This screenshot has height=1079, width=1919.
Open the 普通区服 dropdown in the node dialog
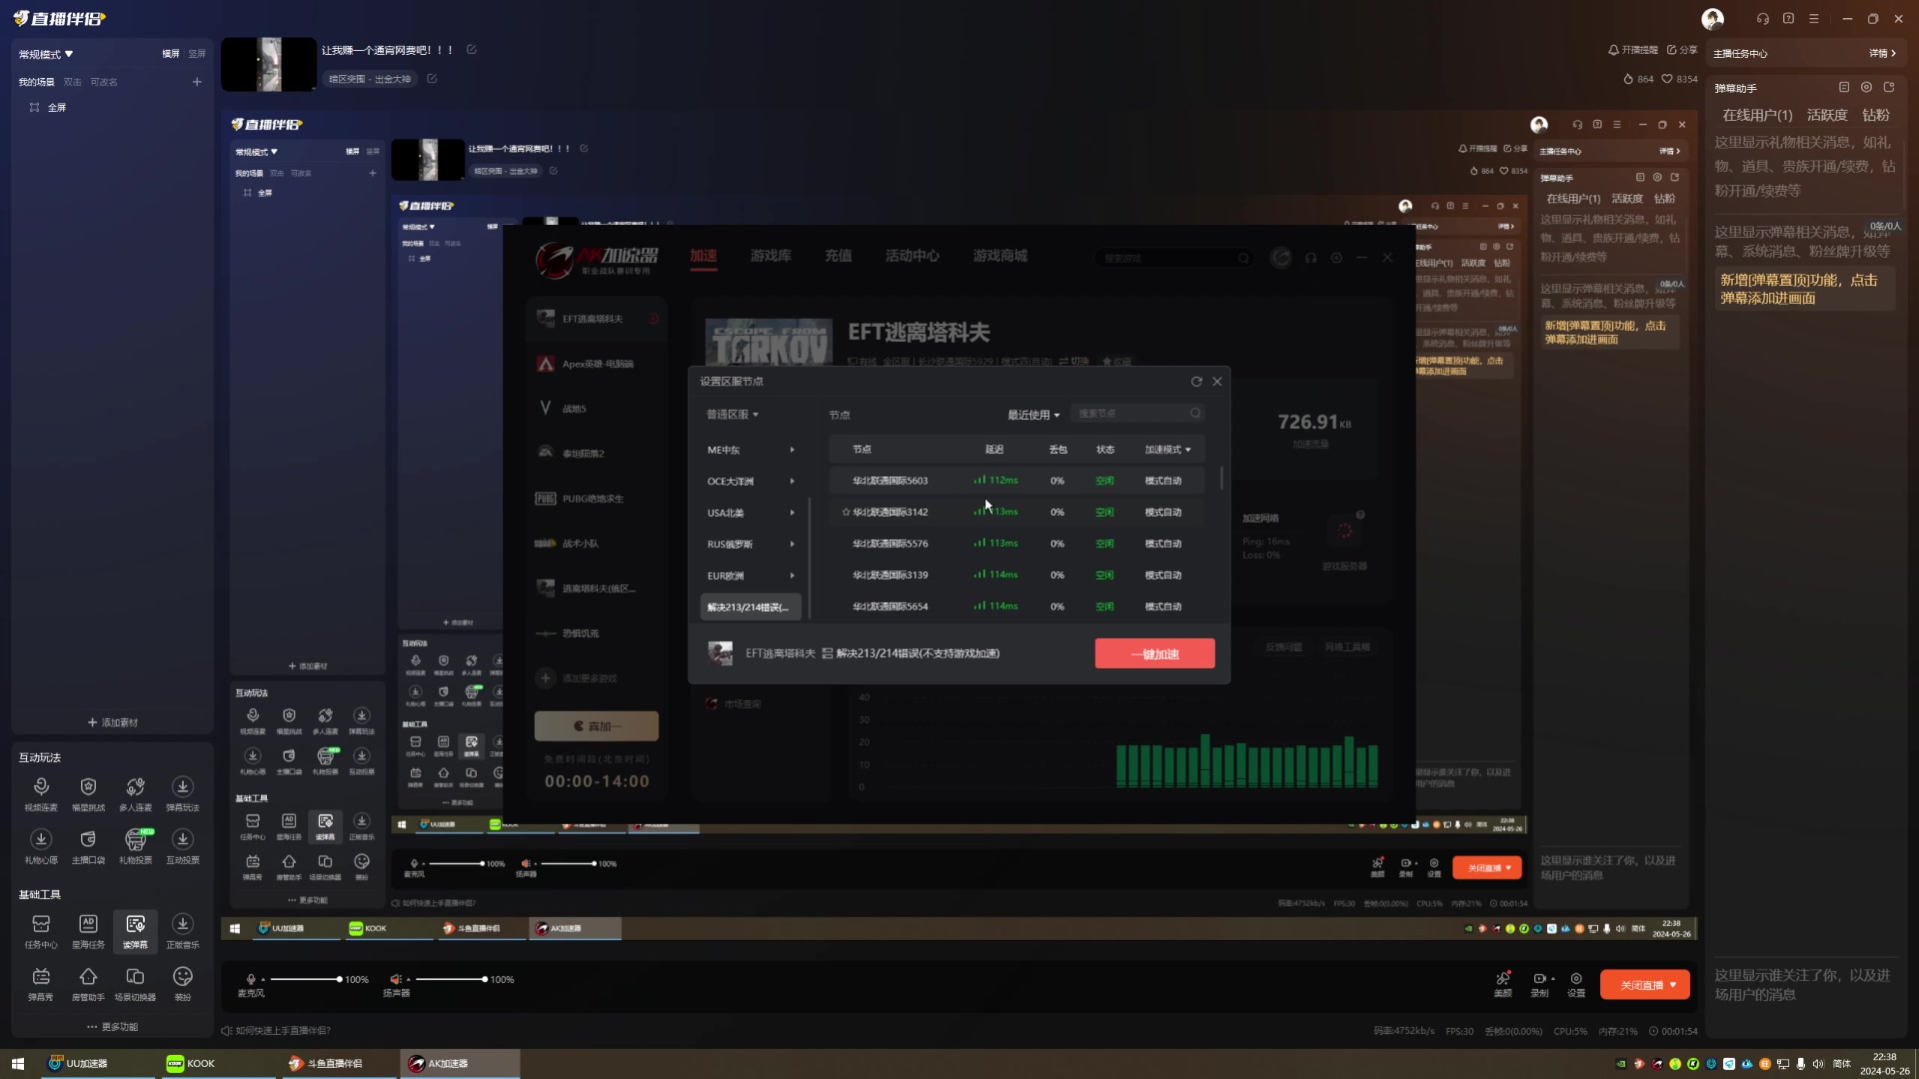[x=733, y=415]
